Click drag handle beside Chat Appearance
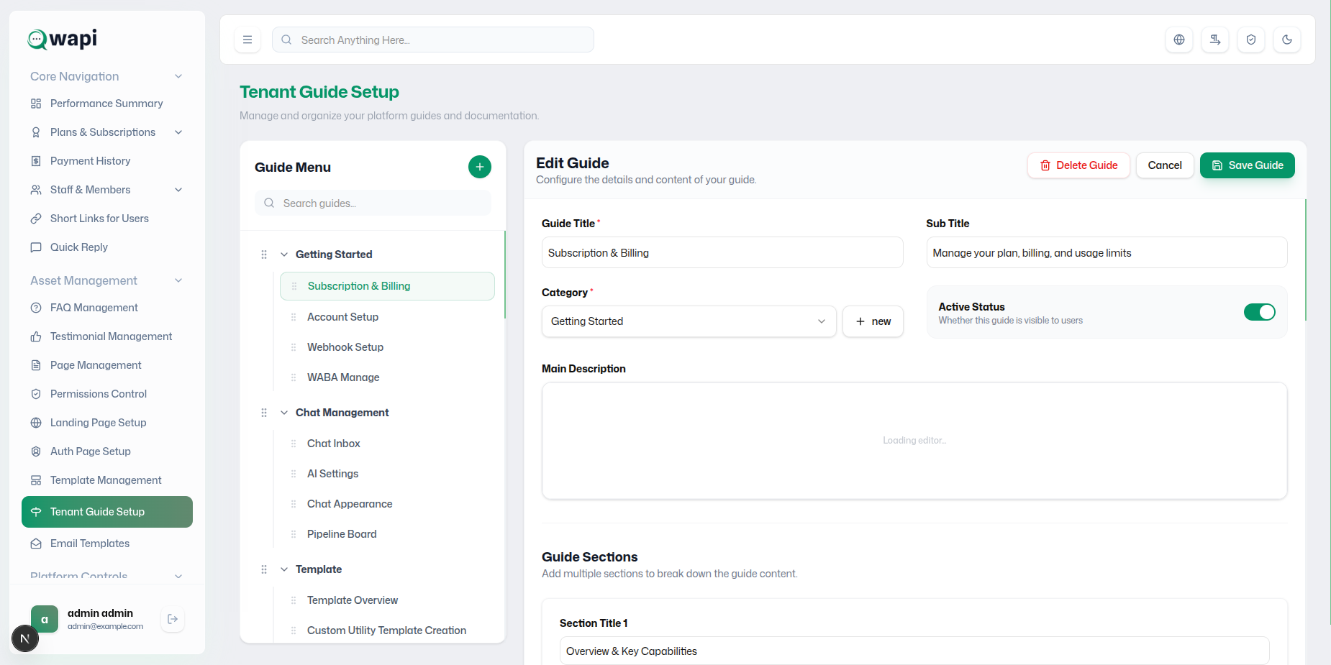The width and height of the screenshot is (1331, 665). click(294, 504)
